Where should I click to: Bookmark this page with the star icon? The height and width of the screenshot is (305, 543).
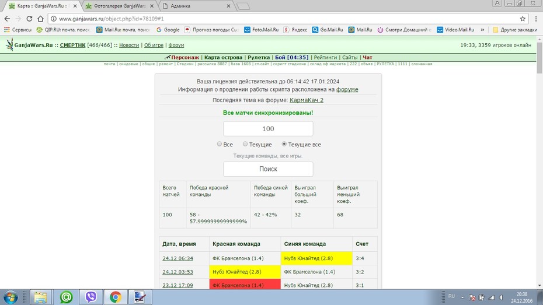point(523,19)
